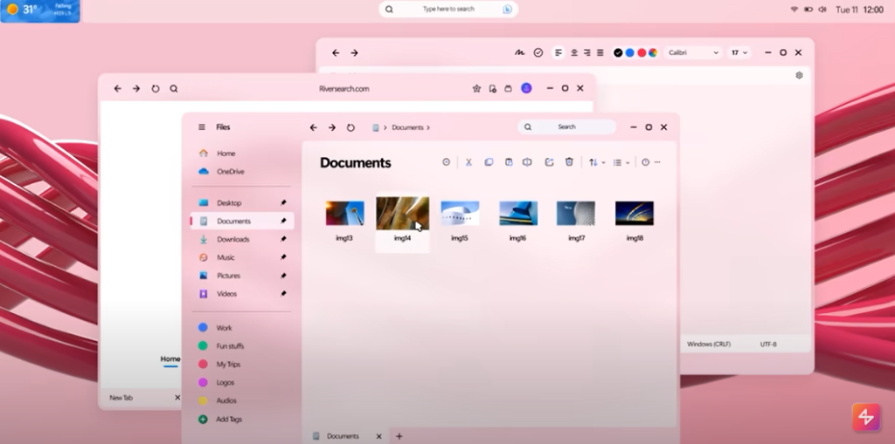Click the browser search magnifier icon
The width and height of the screenshot is (895, 444).
174,89
